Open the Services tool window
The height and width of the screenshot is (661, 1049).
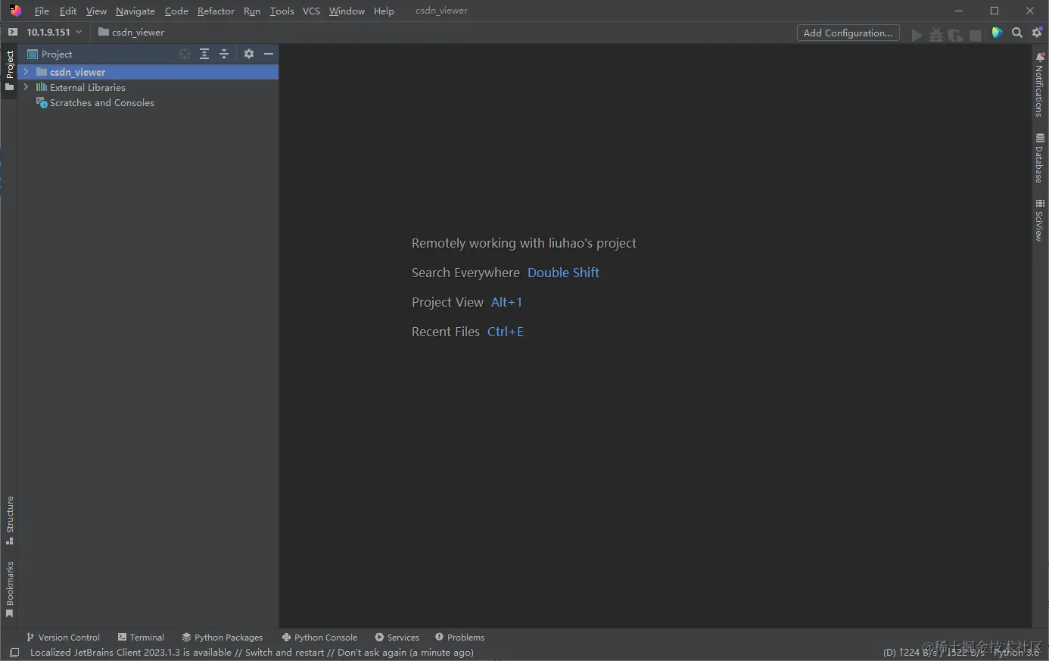click(397, 638)
